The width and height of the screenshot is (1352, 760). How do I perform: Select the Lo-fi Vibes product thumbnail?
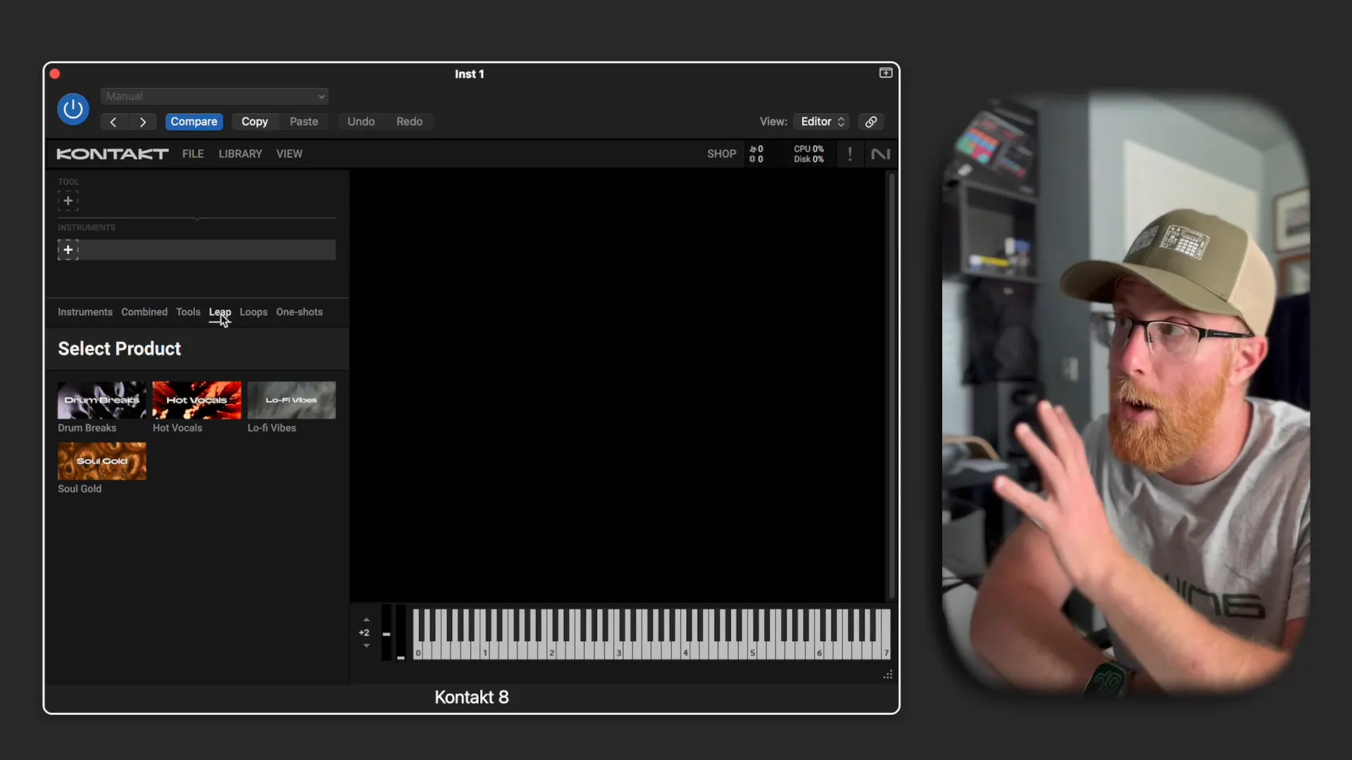click(x=292, y=400)
